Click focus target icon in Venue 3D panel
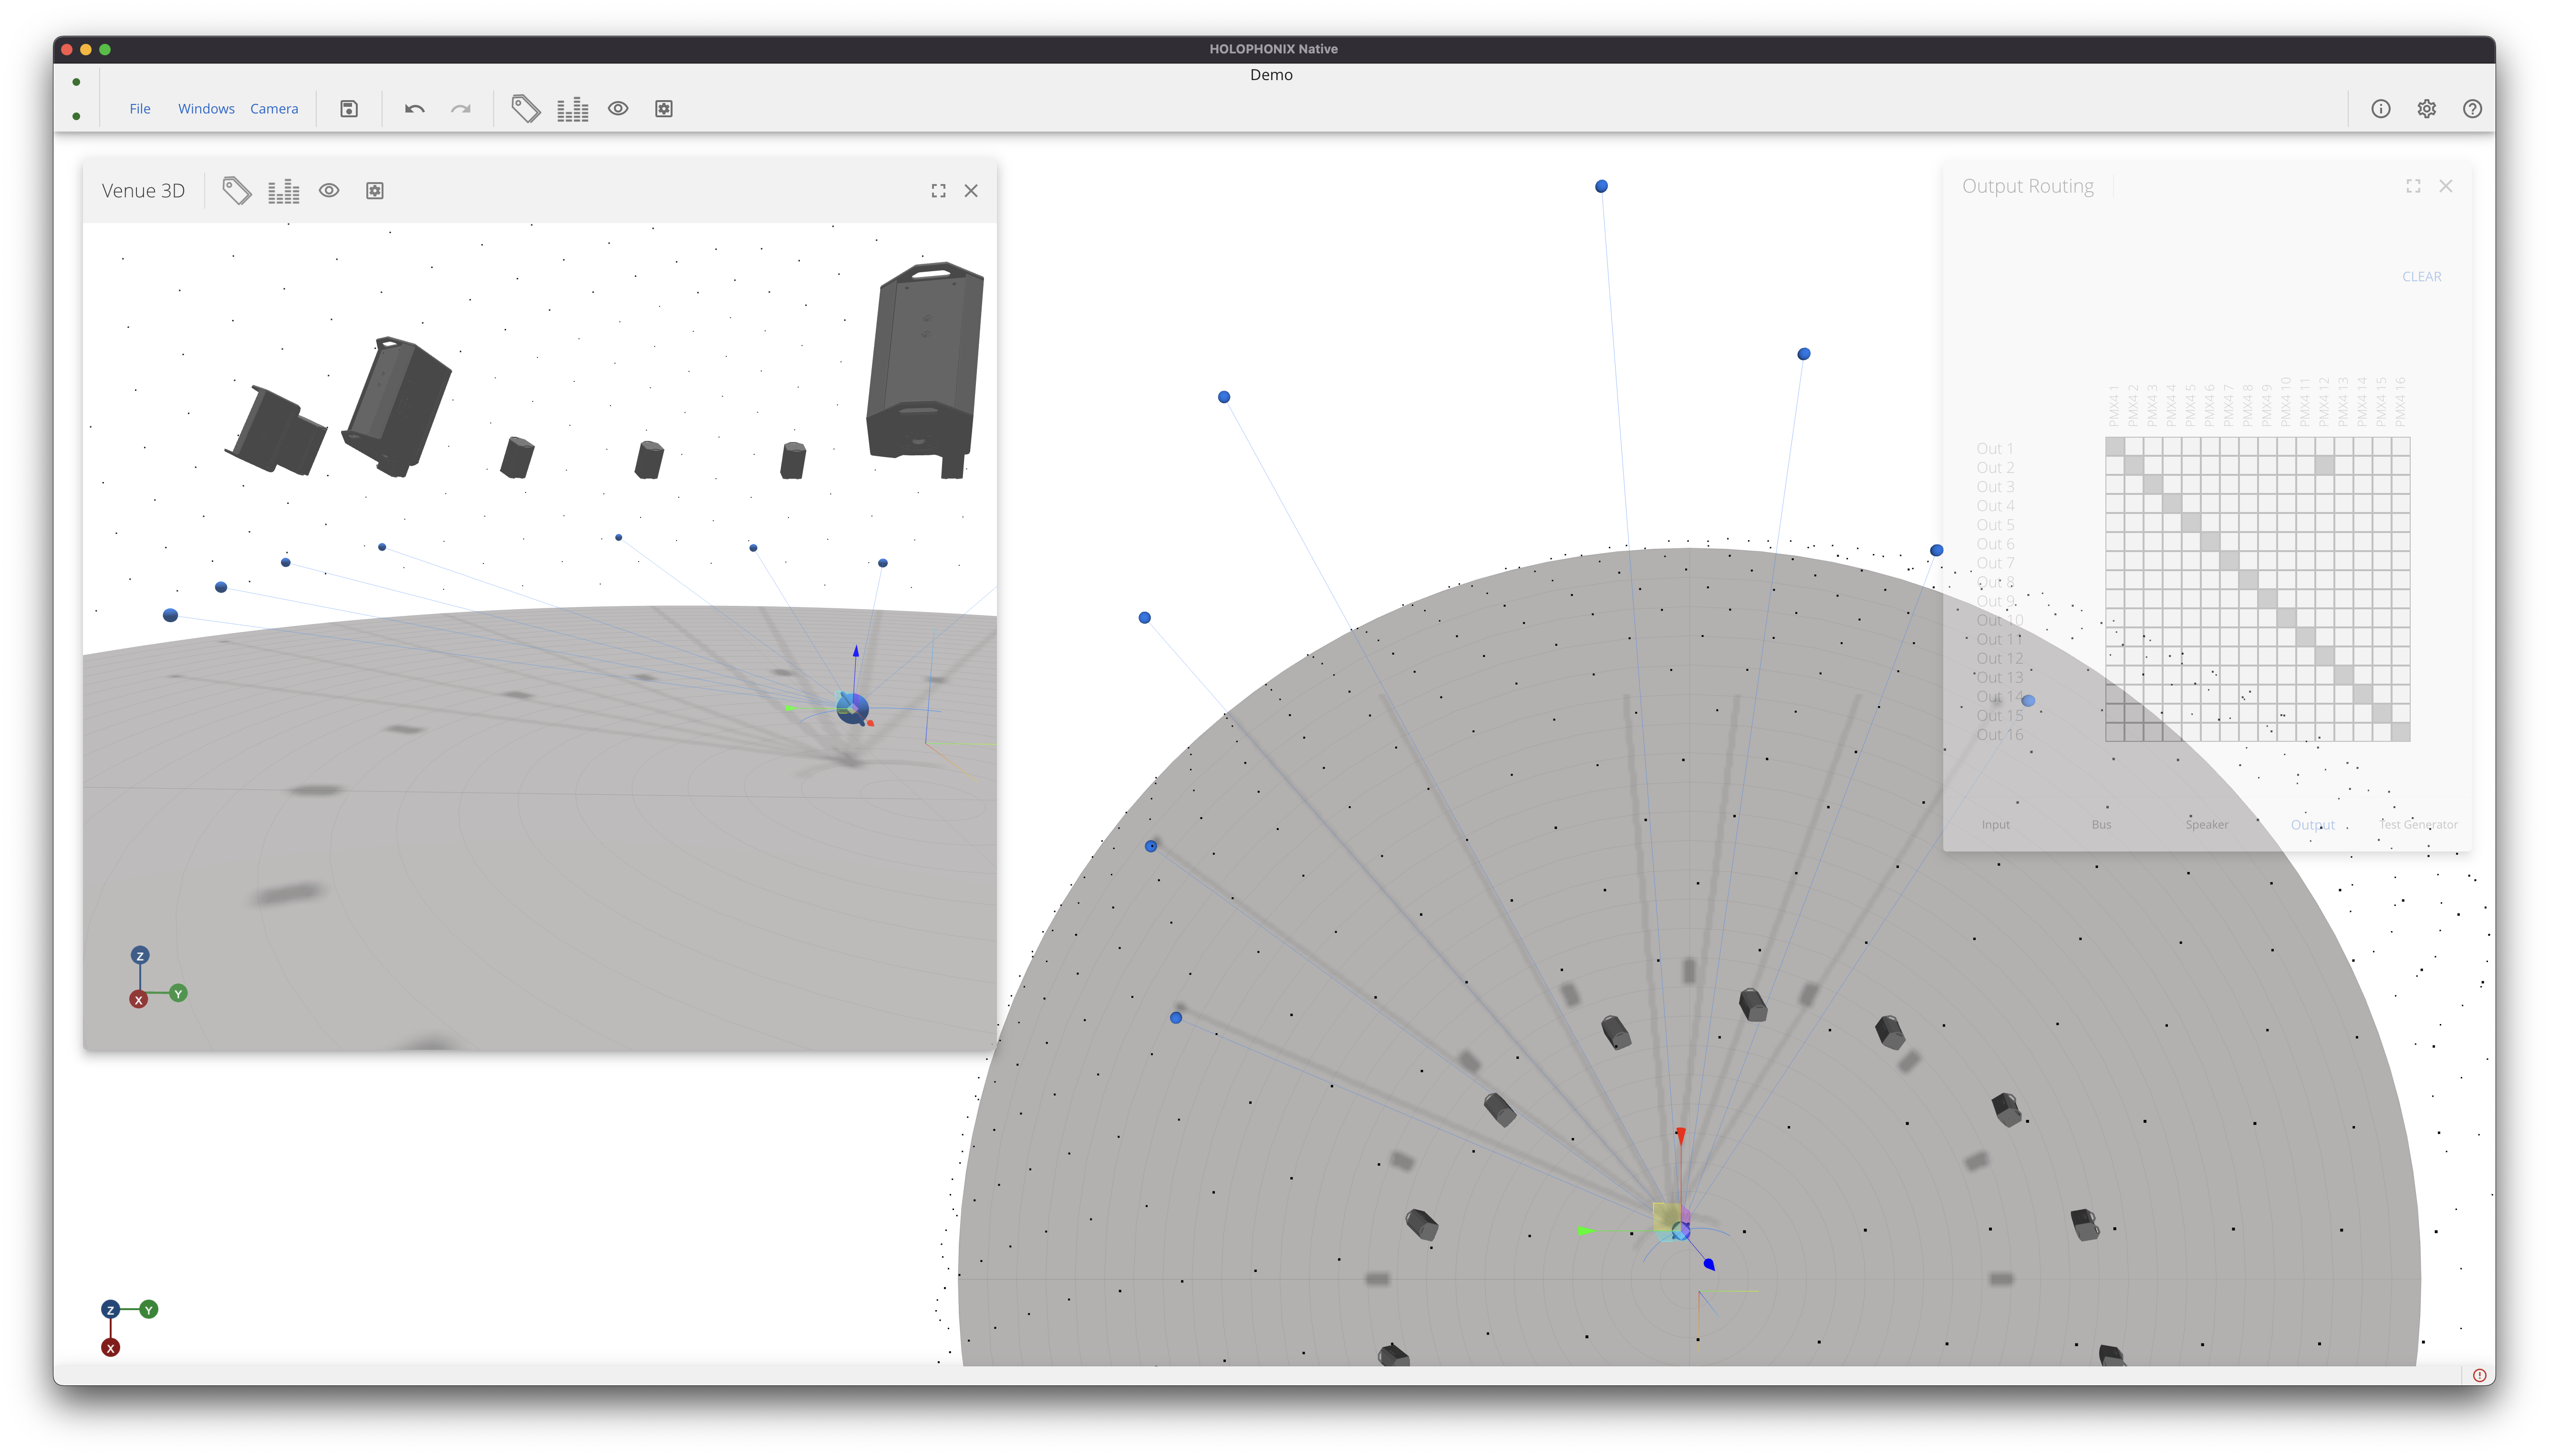The height and width of the screenshot is (1456, 2549). (x=375, y=191)
